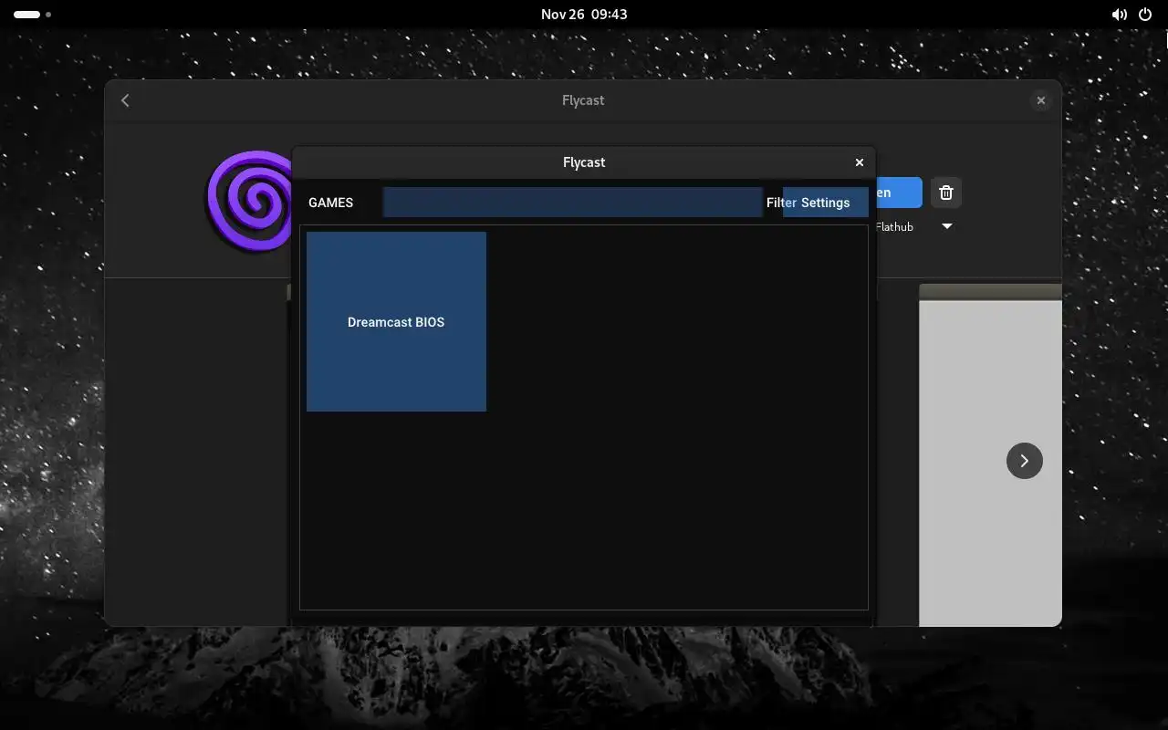
Task: Close the Flycast emulator window
Action: pos(859,162)
